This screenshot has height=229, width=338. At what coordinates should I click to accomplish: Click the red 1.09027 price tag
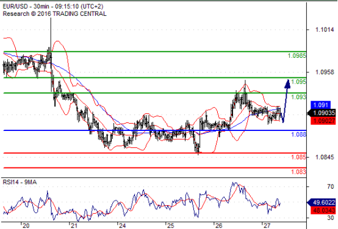pyautogui.click(x=323, y=121)
